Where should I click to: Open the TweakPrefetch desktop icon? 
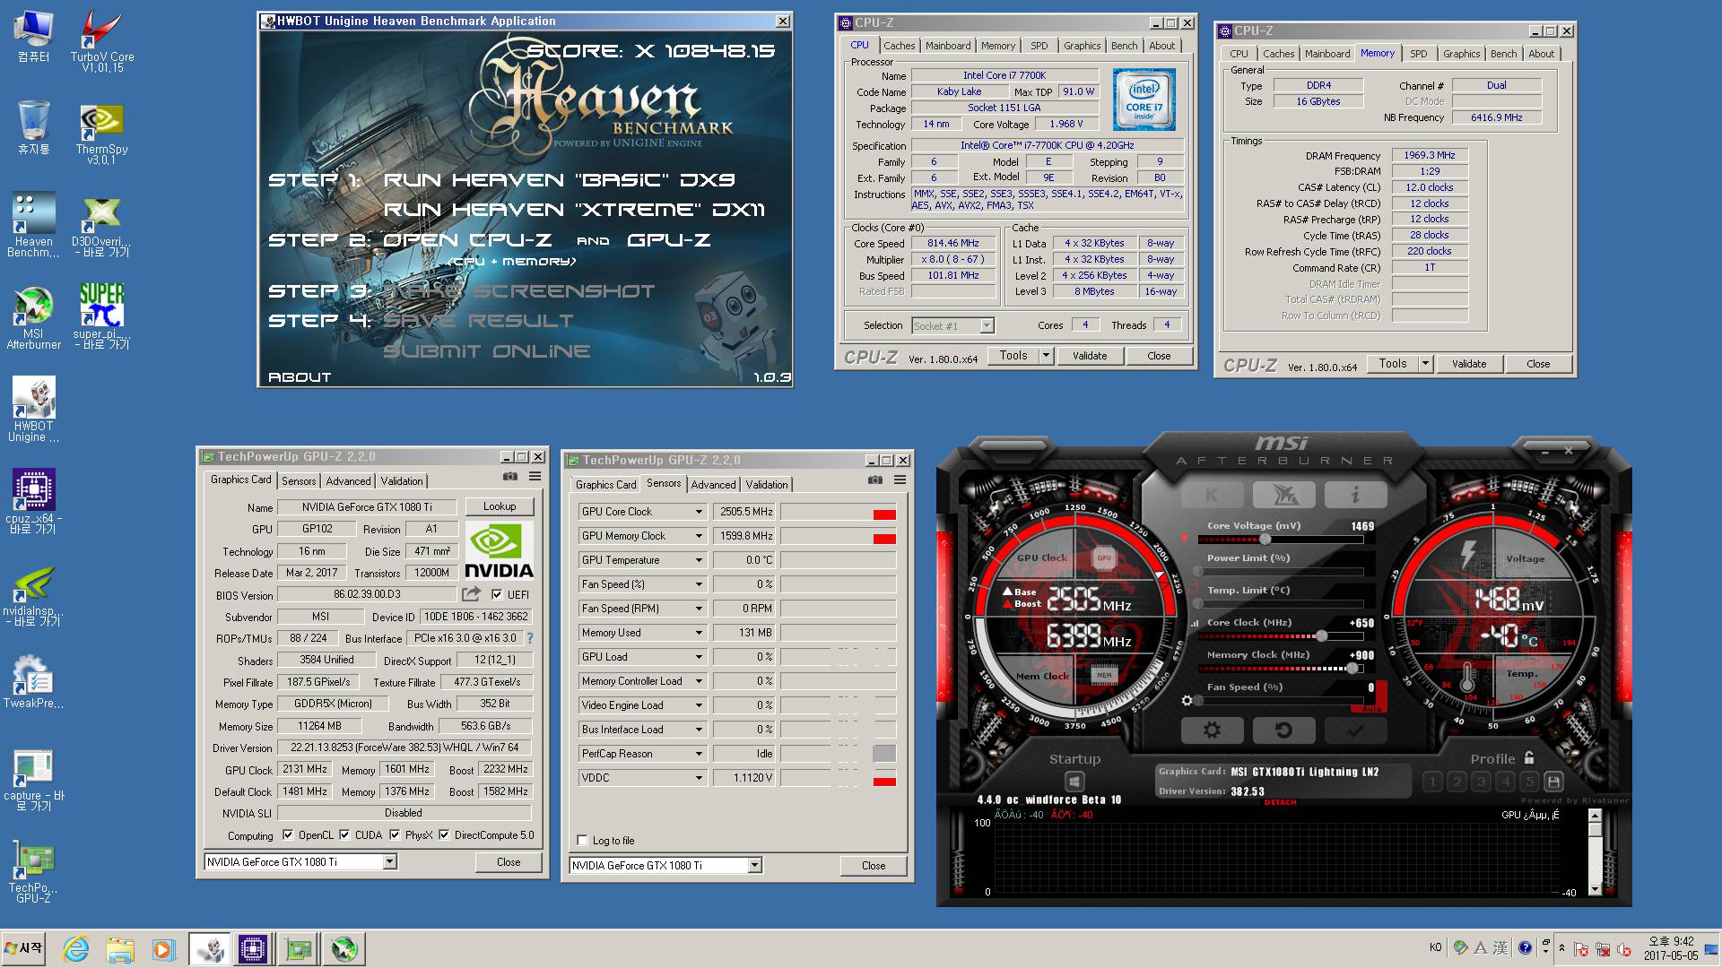(33, 682)
